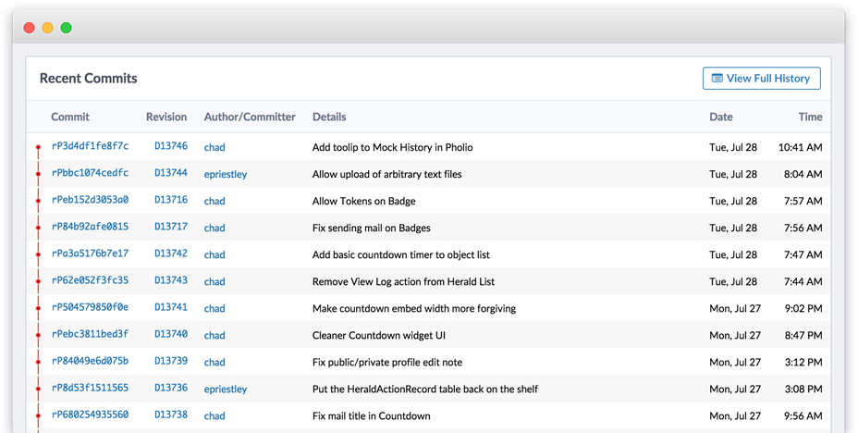Click the Commit column header
The height and width of the screenshot is (433, 858).
pyautogui.click(x=70, y=117)
